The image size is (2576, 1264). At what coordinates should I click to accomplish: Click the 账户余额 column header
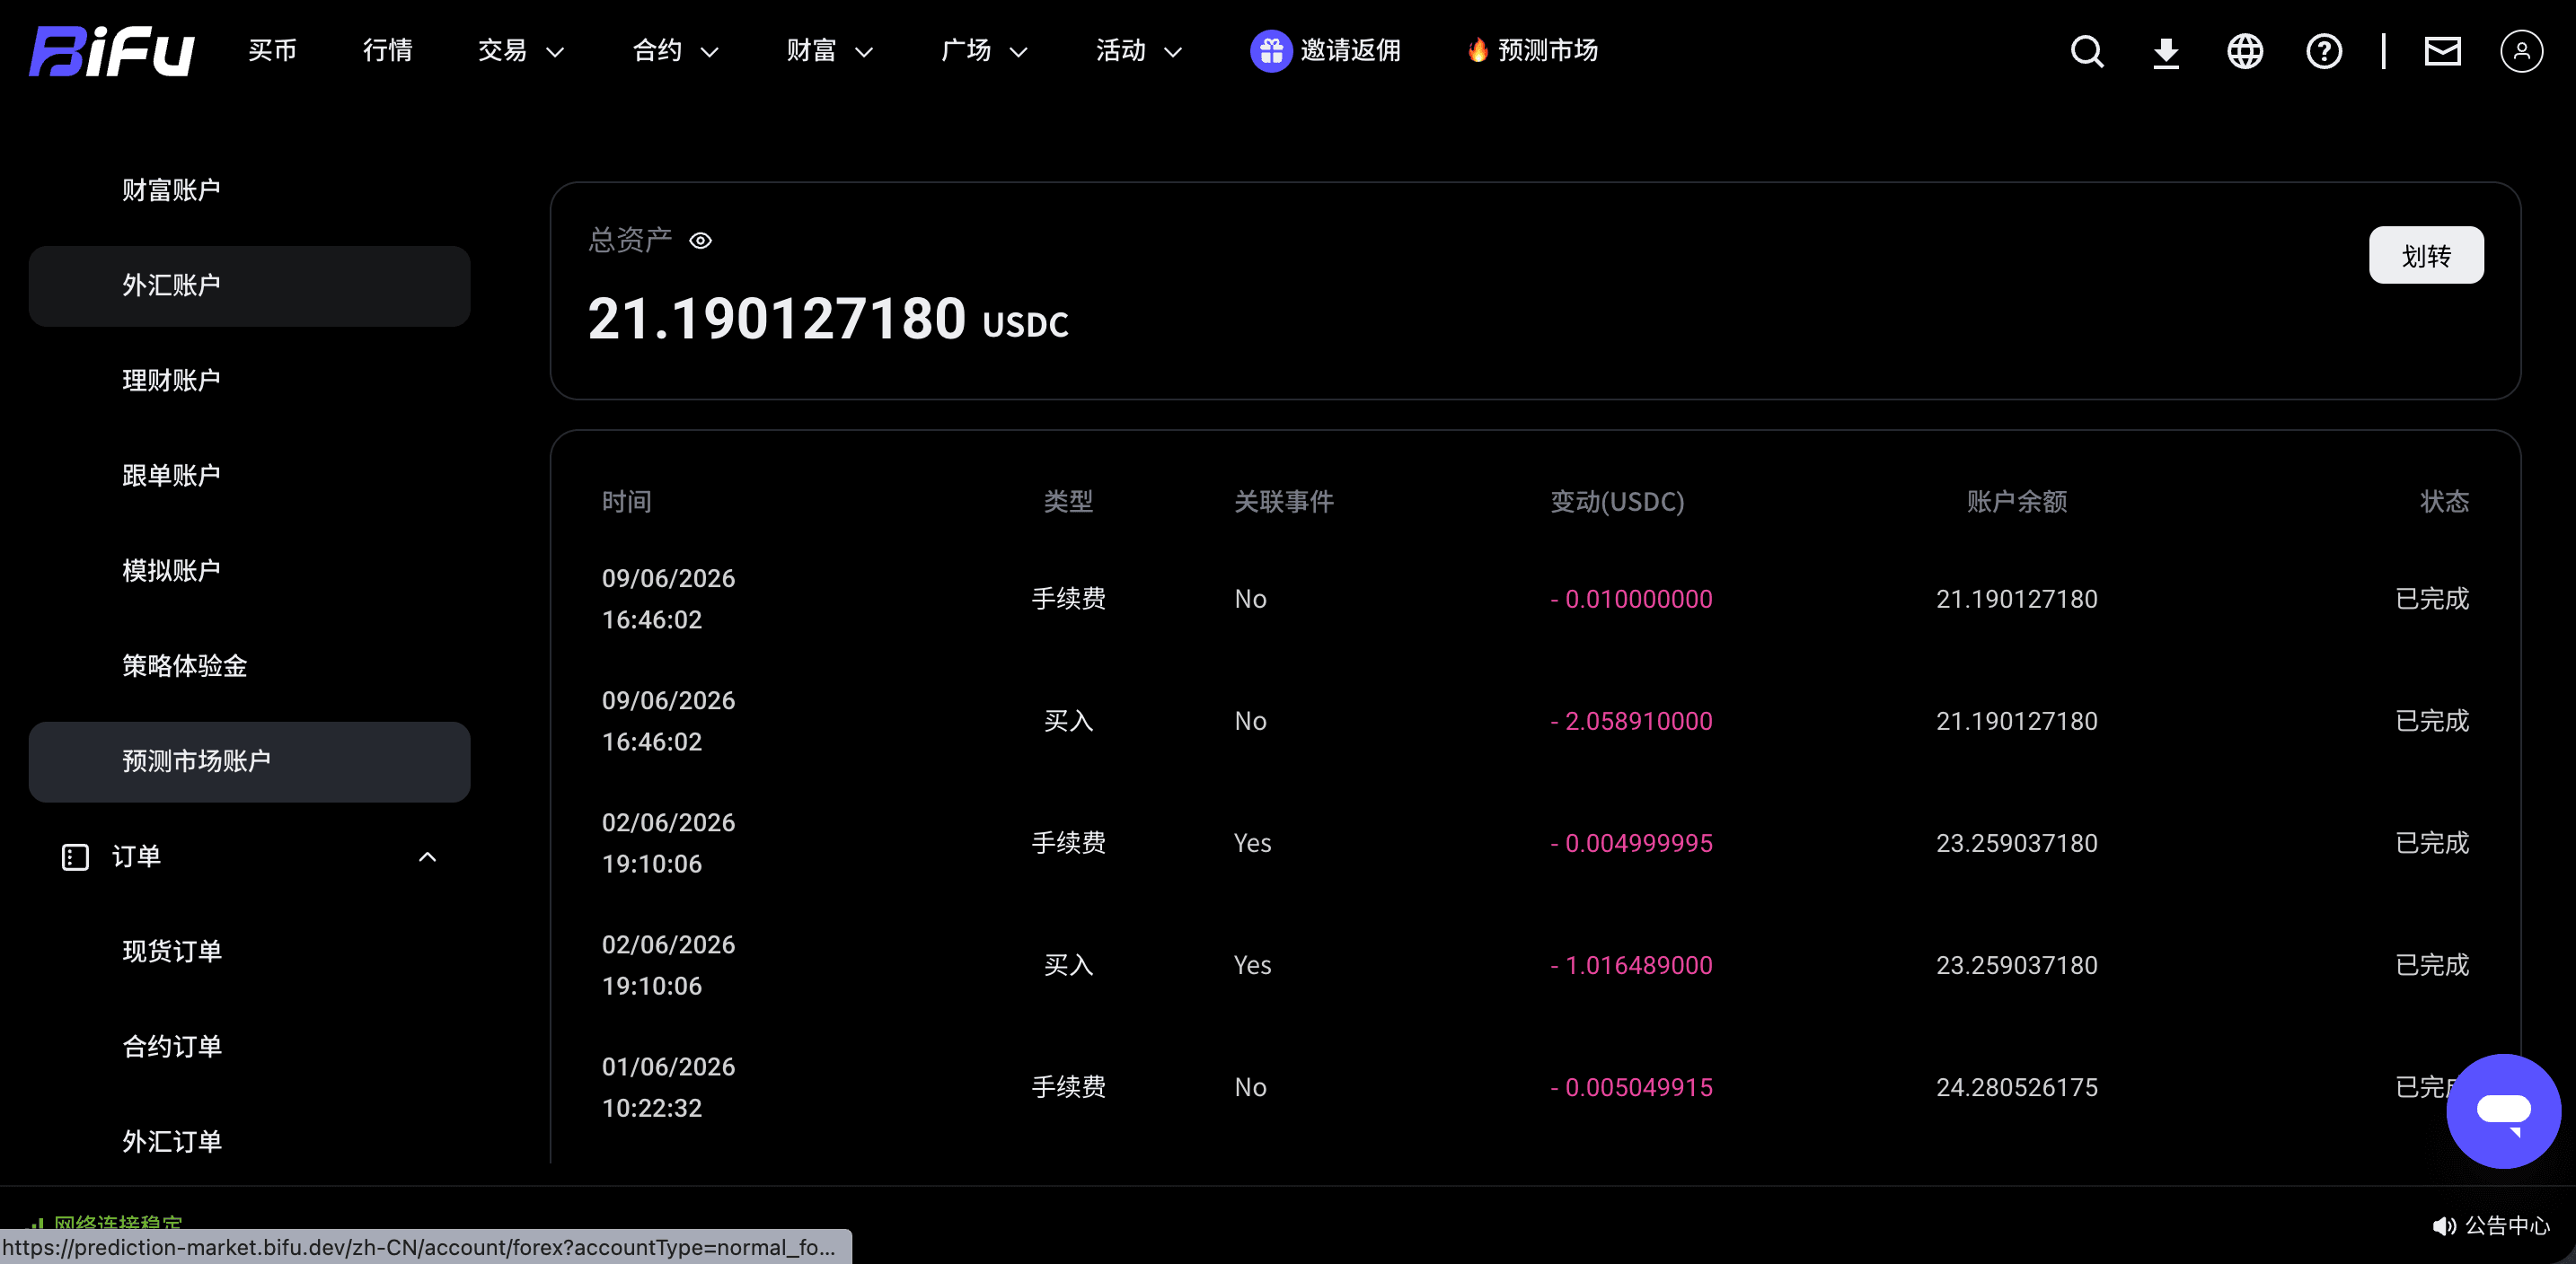coord(2016,502)
